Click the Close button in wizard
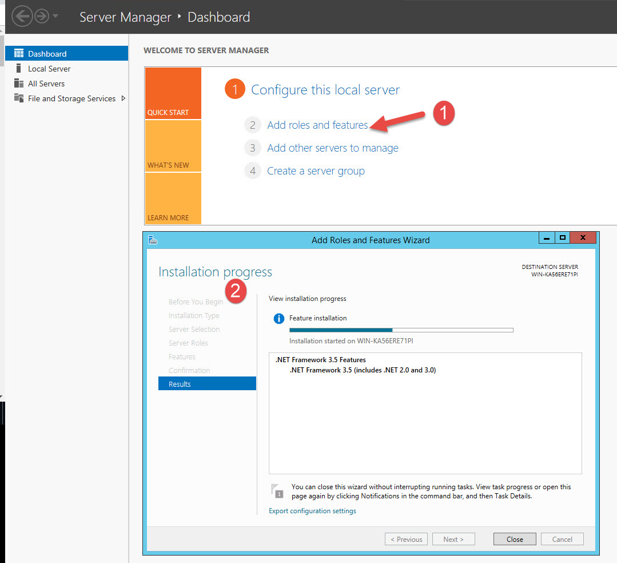 [x=515, y=539]
